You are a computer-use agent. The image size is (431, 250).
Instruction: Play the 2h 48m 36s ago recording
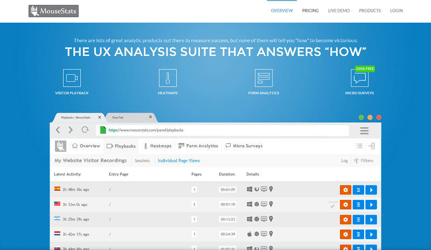[x=371, y=190]
